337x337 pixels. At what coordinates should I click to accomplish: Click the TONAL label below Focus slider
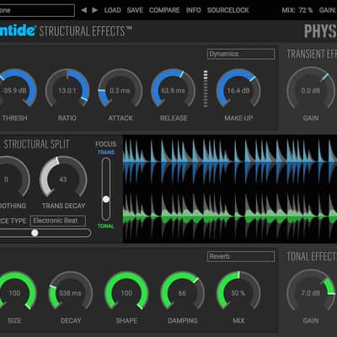(106, 226)
